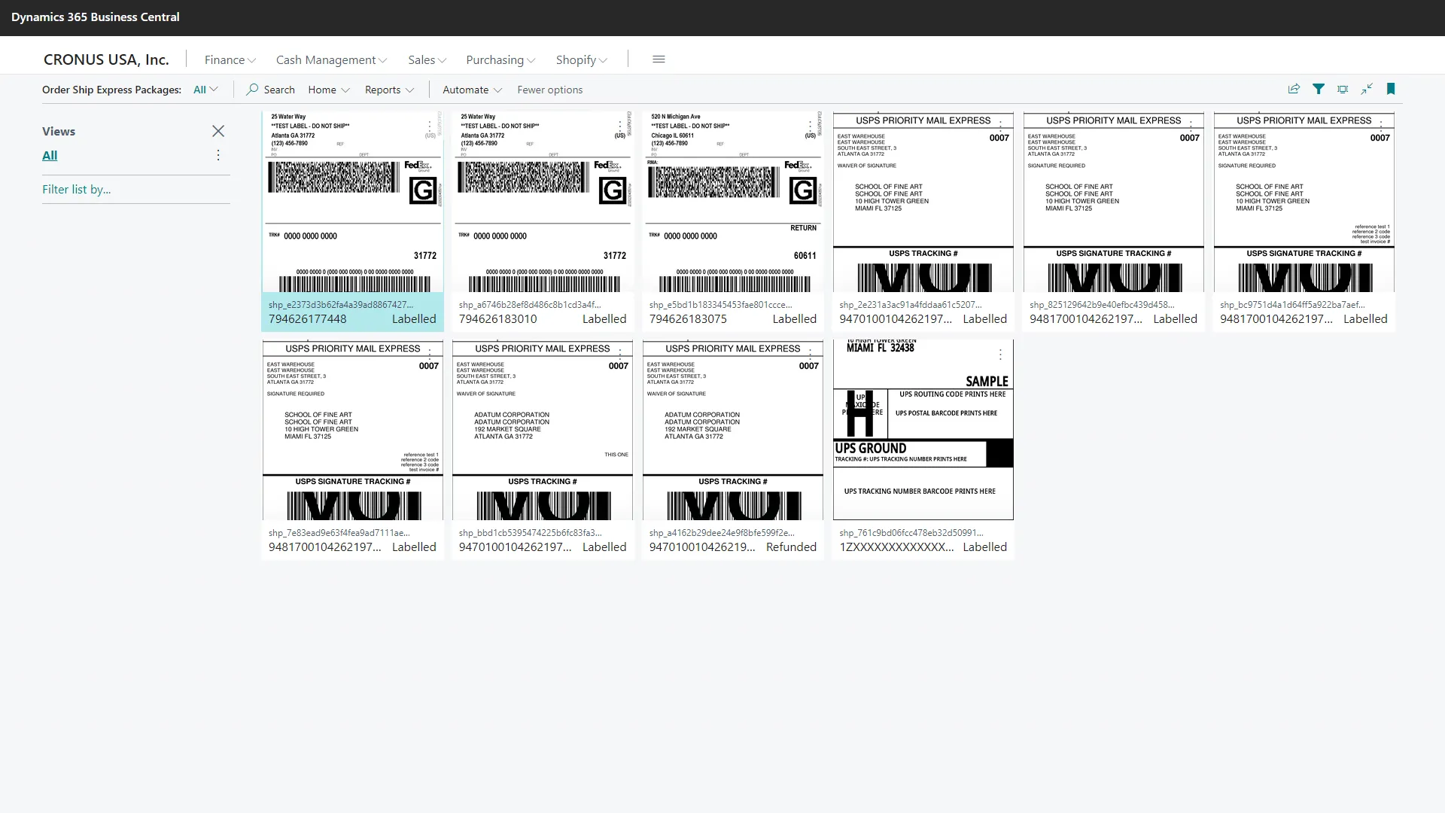
Task: Click the collapse page arrows icon
Action: tap(1367, 89)
